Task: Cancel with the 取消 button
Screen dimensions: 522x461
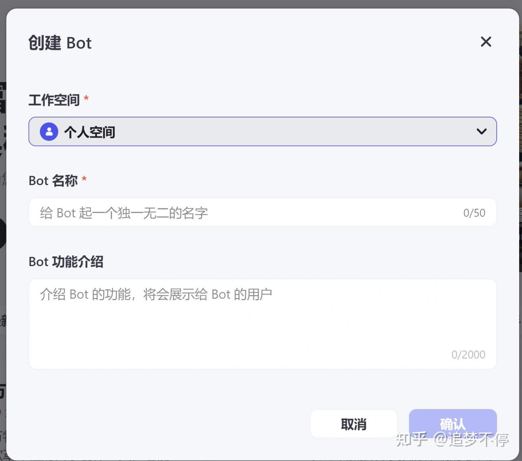Action: (354, 424)
